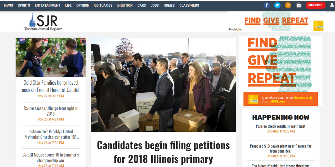Click the red Subscribe button
Image resolution: width=335 pixels, height=167 pixels.
[x=315, y=5]
